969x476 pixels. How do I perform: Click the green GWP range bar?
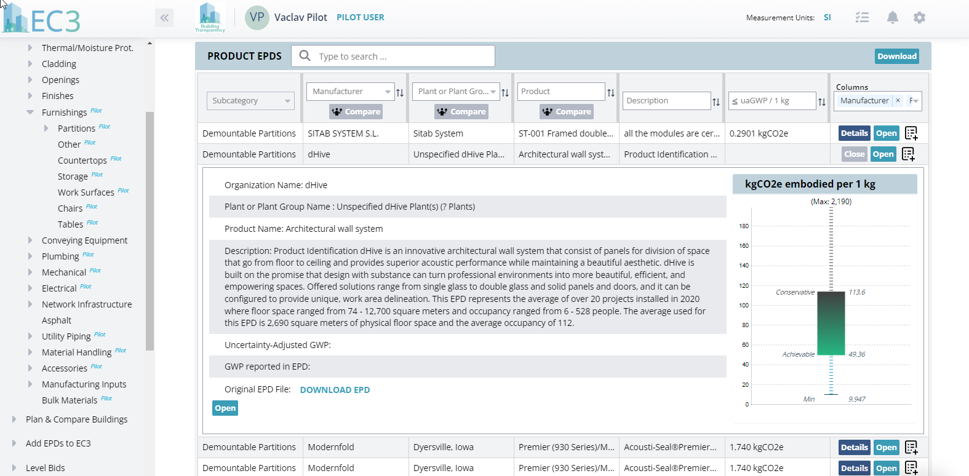pyautogui.click(x=831, y=323)
